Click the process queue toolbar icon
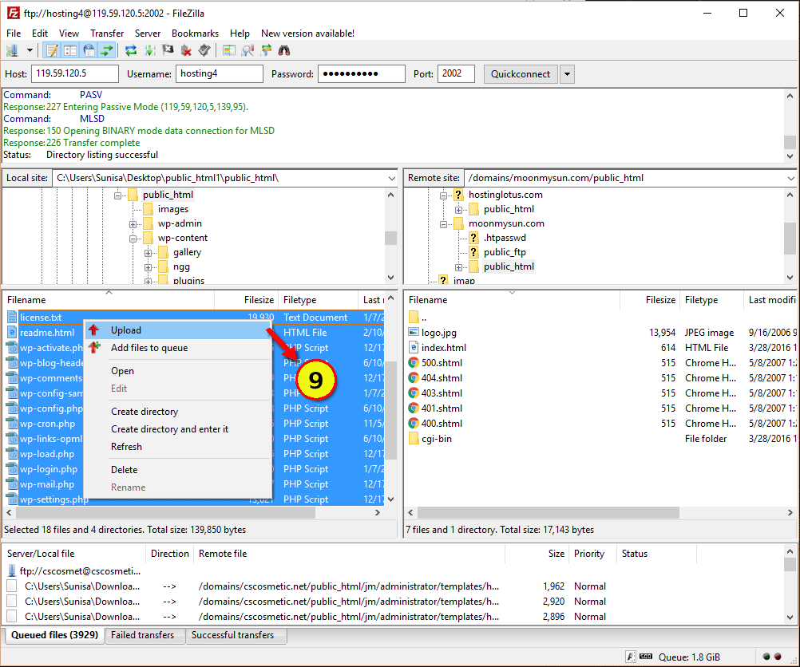Image resolution: width=800 pixels, height=667 pixels. coord(149,50)
